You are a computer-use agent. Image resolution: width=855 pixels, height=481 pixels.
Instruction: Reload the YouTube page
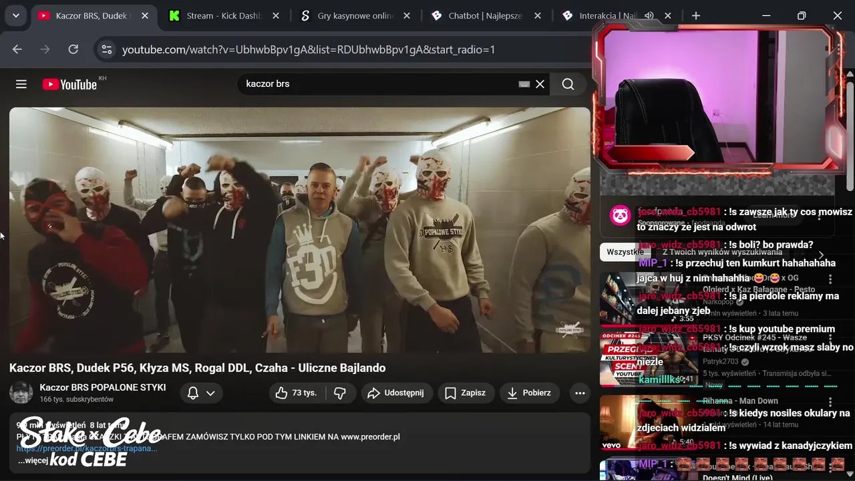pos(73,49)
